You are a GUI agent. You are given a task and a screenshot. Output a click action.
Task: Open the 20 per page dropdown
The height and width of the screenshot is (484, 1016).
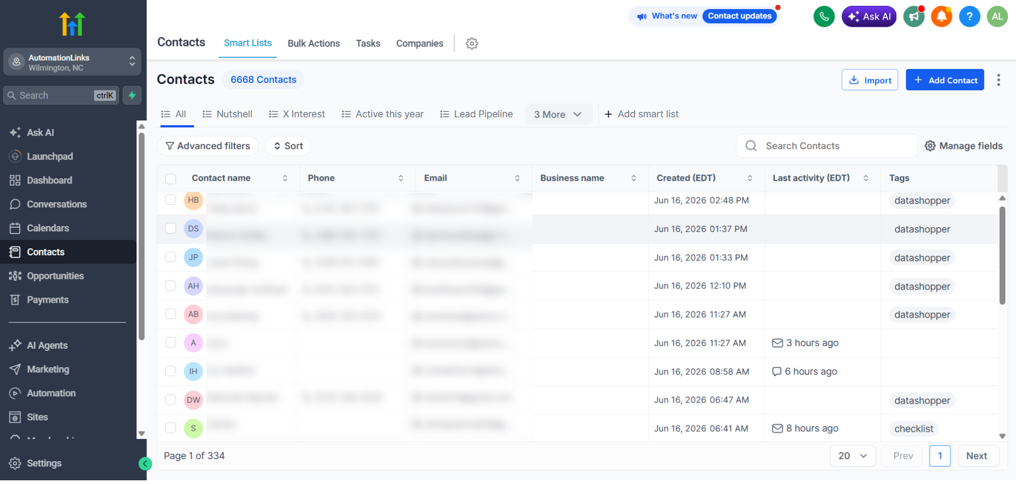(x=852, y=456)
